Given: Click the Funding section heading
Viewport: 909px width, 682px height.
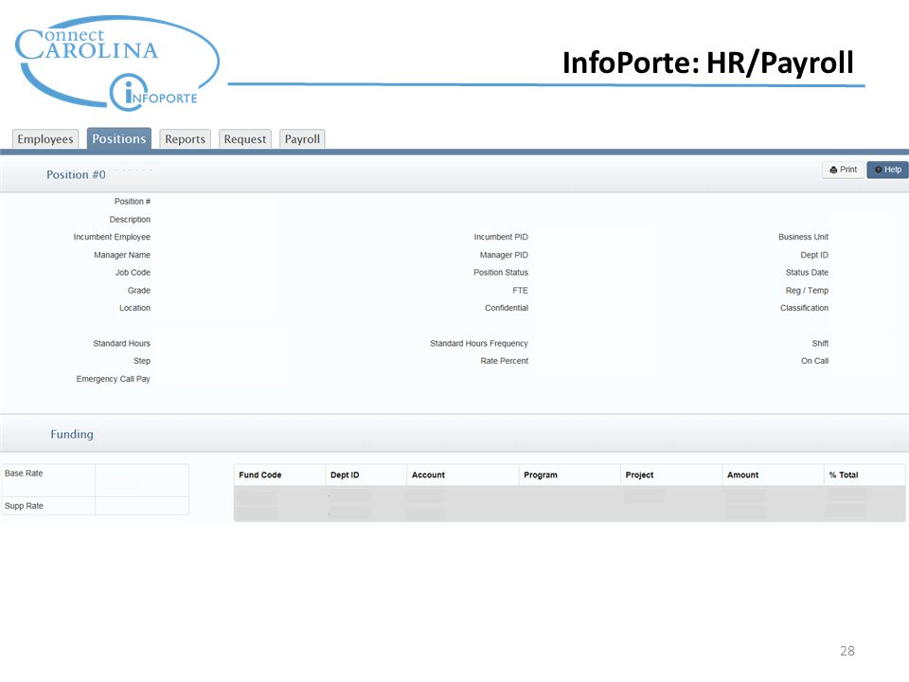Looking at the screenshot, I should (x=71, y=435).
